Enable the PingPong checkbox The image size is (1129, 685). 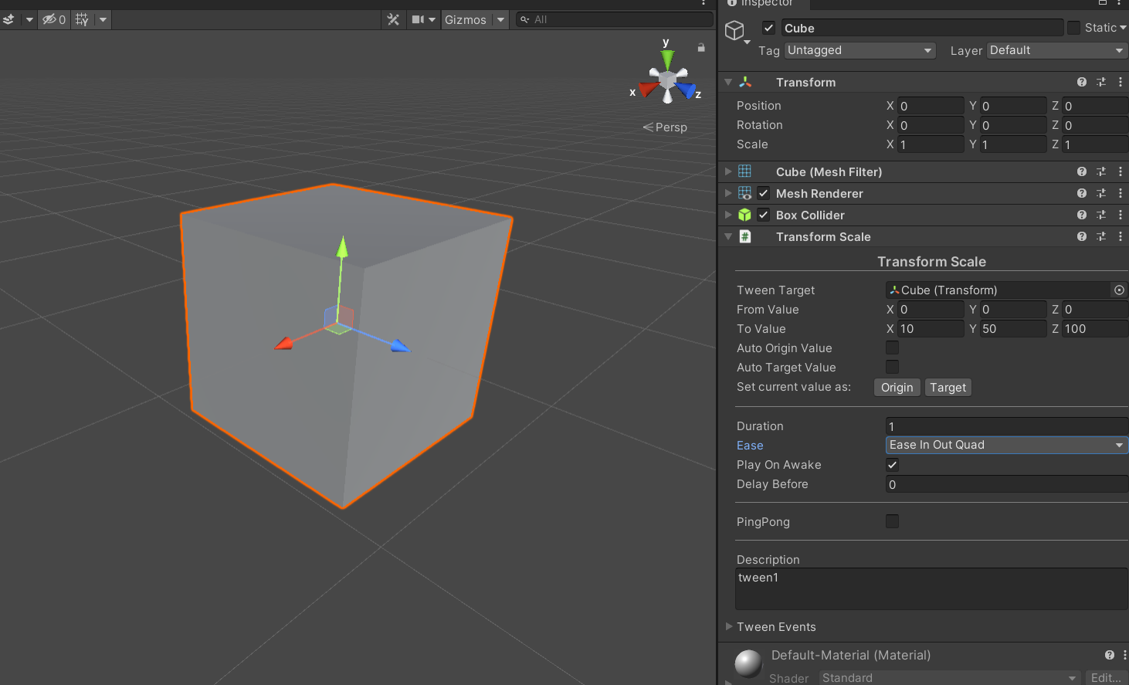point(892,521)
